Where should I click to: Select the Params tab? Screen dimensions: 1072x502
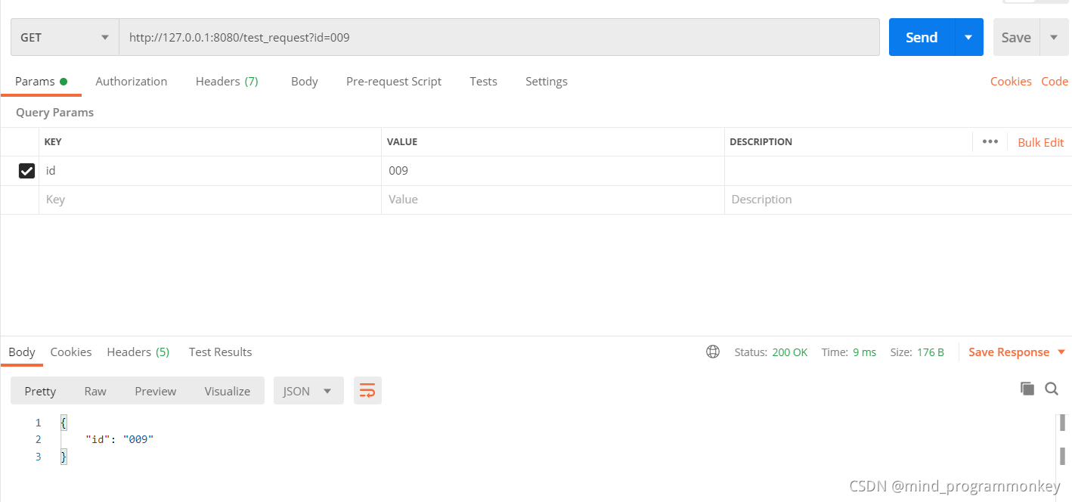pos(41,82)
